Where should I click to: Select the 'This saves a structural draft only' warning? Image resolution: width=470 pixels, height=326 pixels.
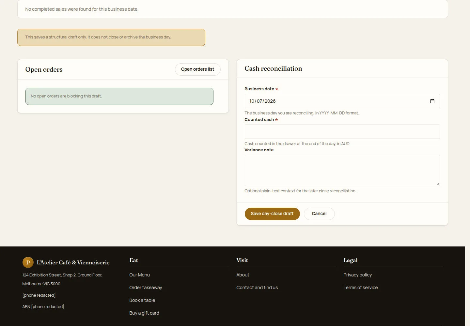pyautogui.click(x=111, y=37)
